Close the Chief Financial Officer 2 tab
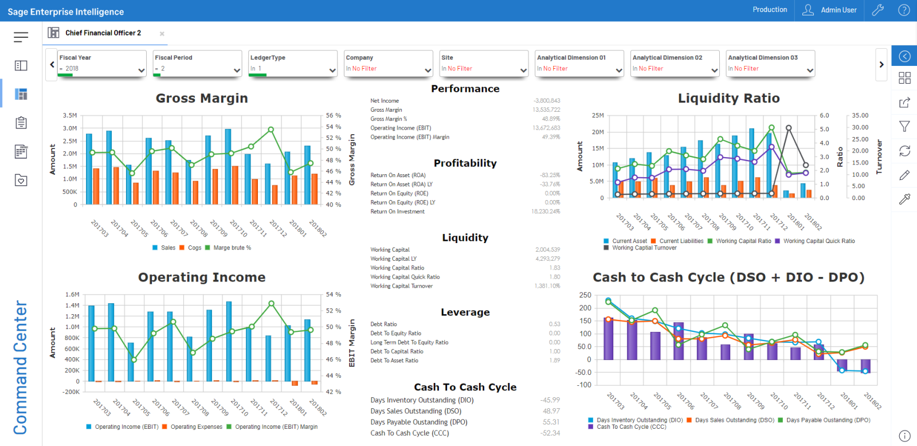The width and height of the screenshot is (917, 446). tap(162, 34)
